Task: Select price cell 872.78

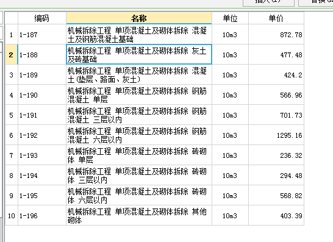Action: pyautogui.click(x=276, y=34)
